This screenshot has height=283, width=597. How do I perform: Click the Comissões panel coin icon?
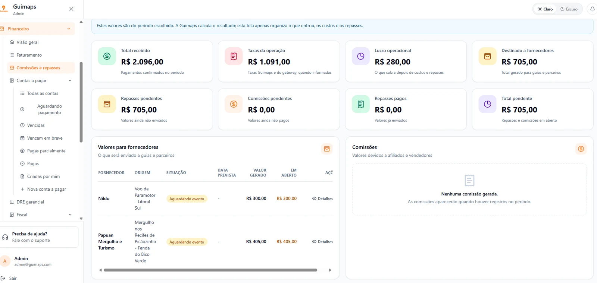(x=581, y=149)
